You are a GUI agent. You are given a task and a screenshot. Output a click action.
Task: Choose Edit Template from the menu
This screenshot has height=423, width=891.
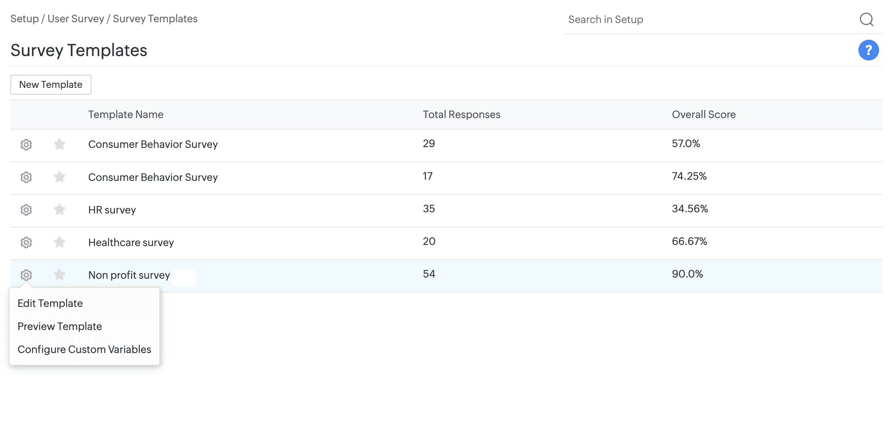point(50,303)
